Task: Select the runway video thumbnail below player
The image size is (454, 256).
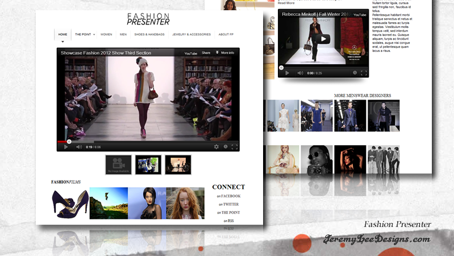Action: tap(178, 164)
